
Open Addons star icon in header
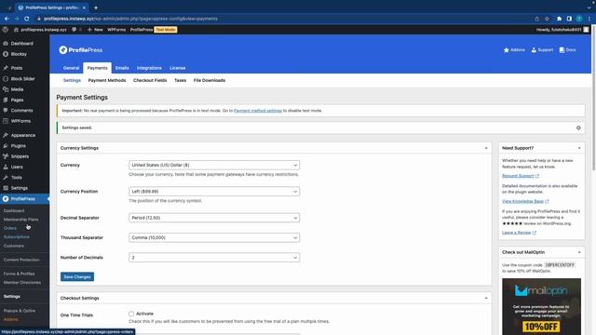(514, 49)
